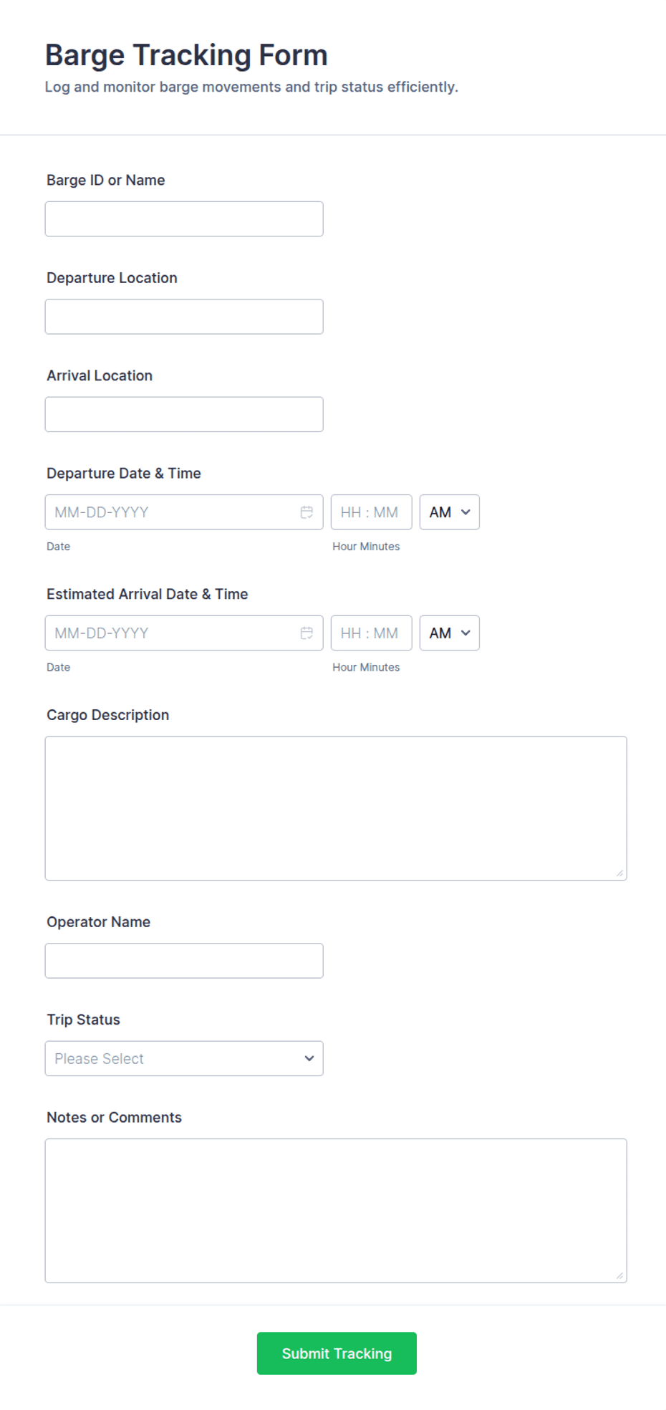Click the Cargo Description resize handle

tap(620, 873)
